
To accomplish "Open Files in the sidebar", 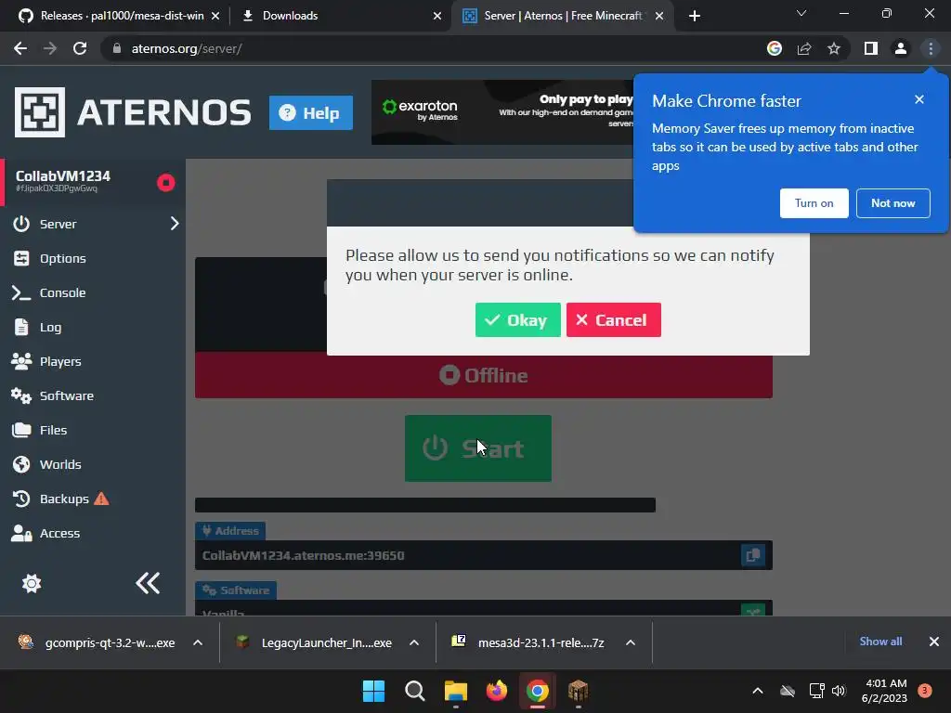I will pos(53,430).
